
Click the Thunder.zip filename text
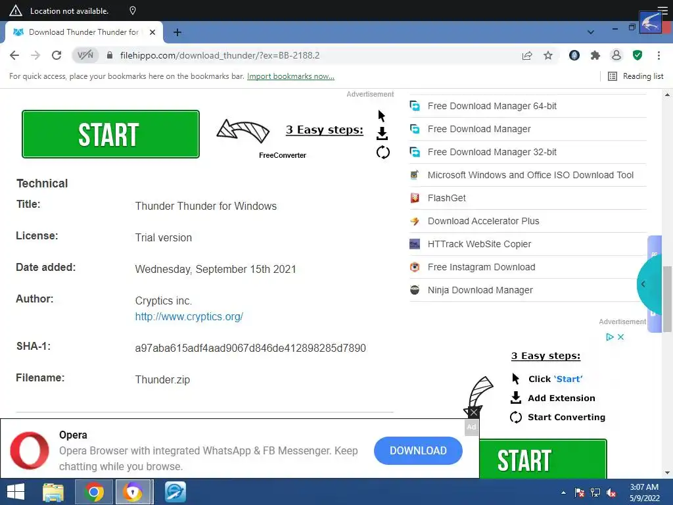162,379
